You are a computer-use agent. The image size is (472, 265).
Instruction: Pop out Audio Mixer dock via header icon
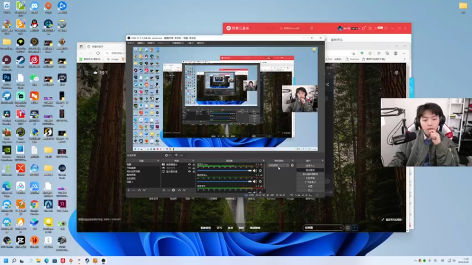tap(263, 161)
